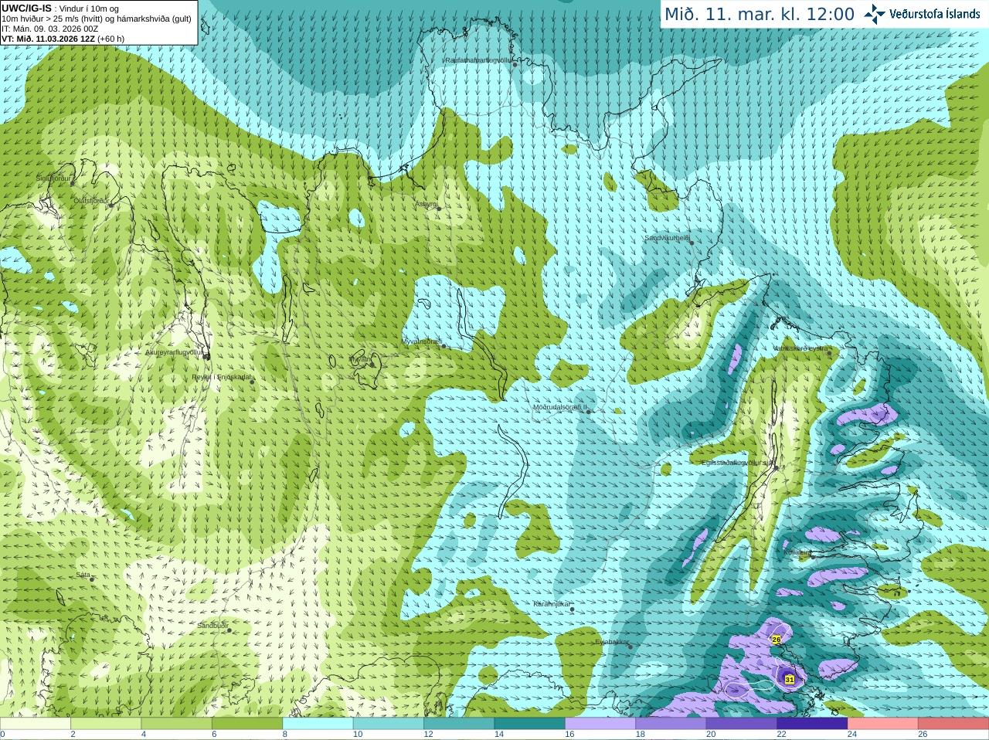The image size is (989, 740).
Task: Click the legend scale number 16
Action: point(569,735)
